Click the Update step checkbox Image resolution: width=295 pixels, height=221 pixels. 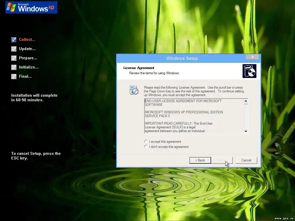click(14, 49)
